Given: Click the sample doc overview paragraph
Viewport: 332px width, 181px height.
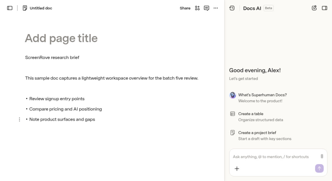Looking at the screenshot, I should click(112, 78).
